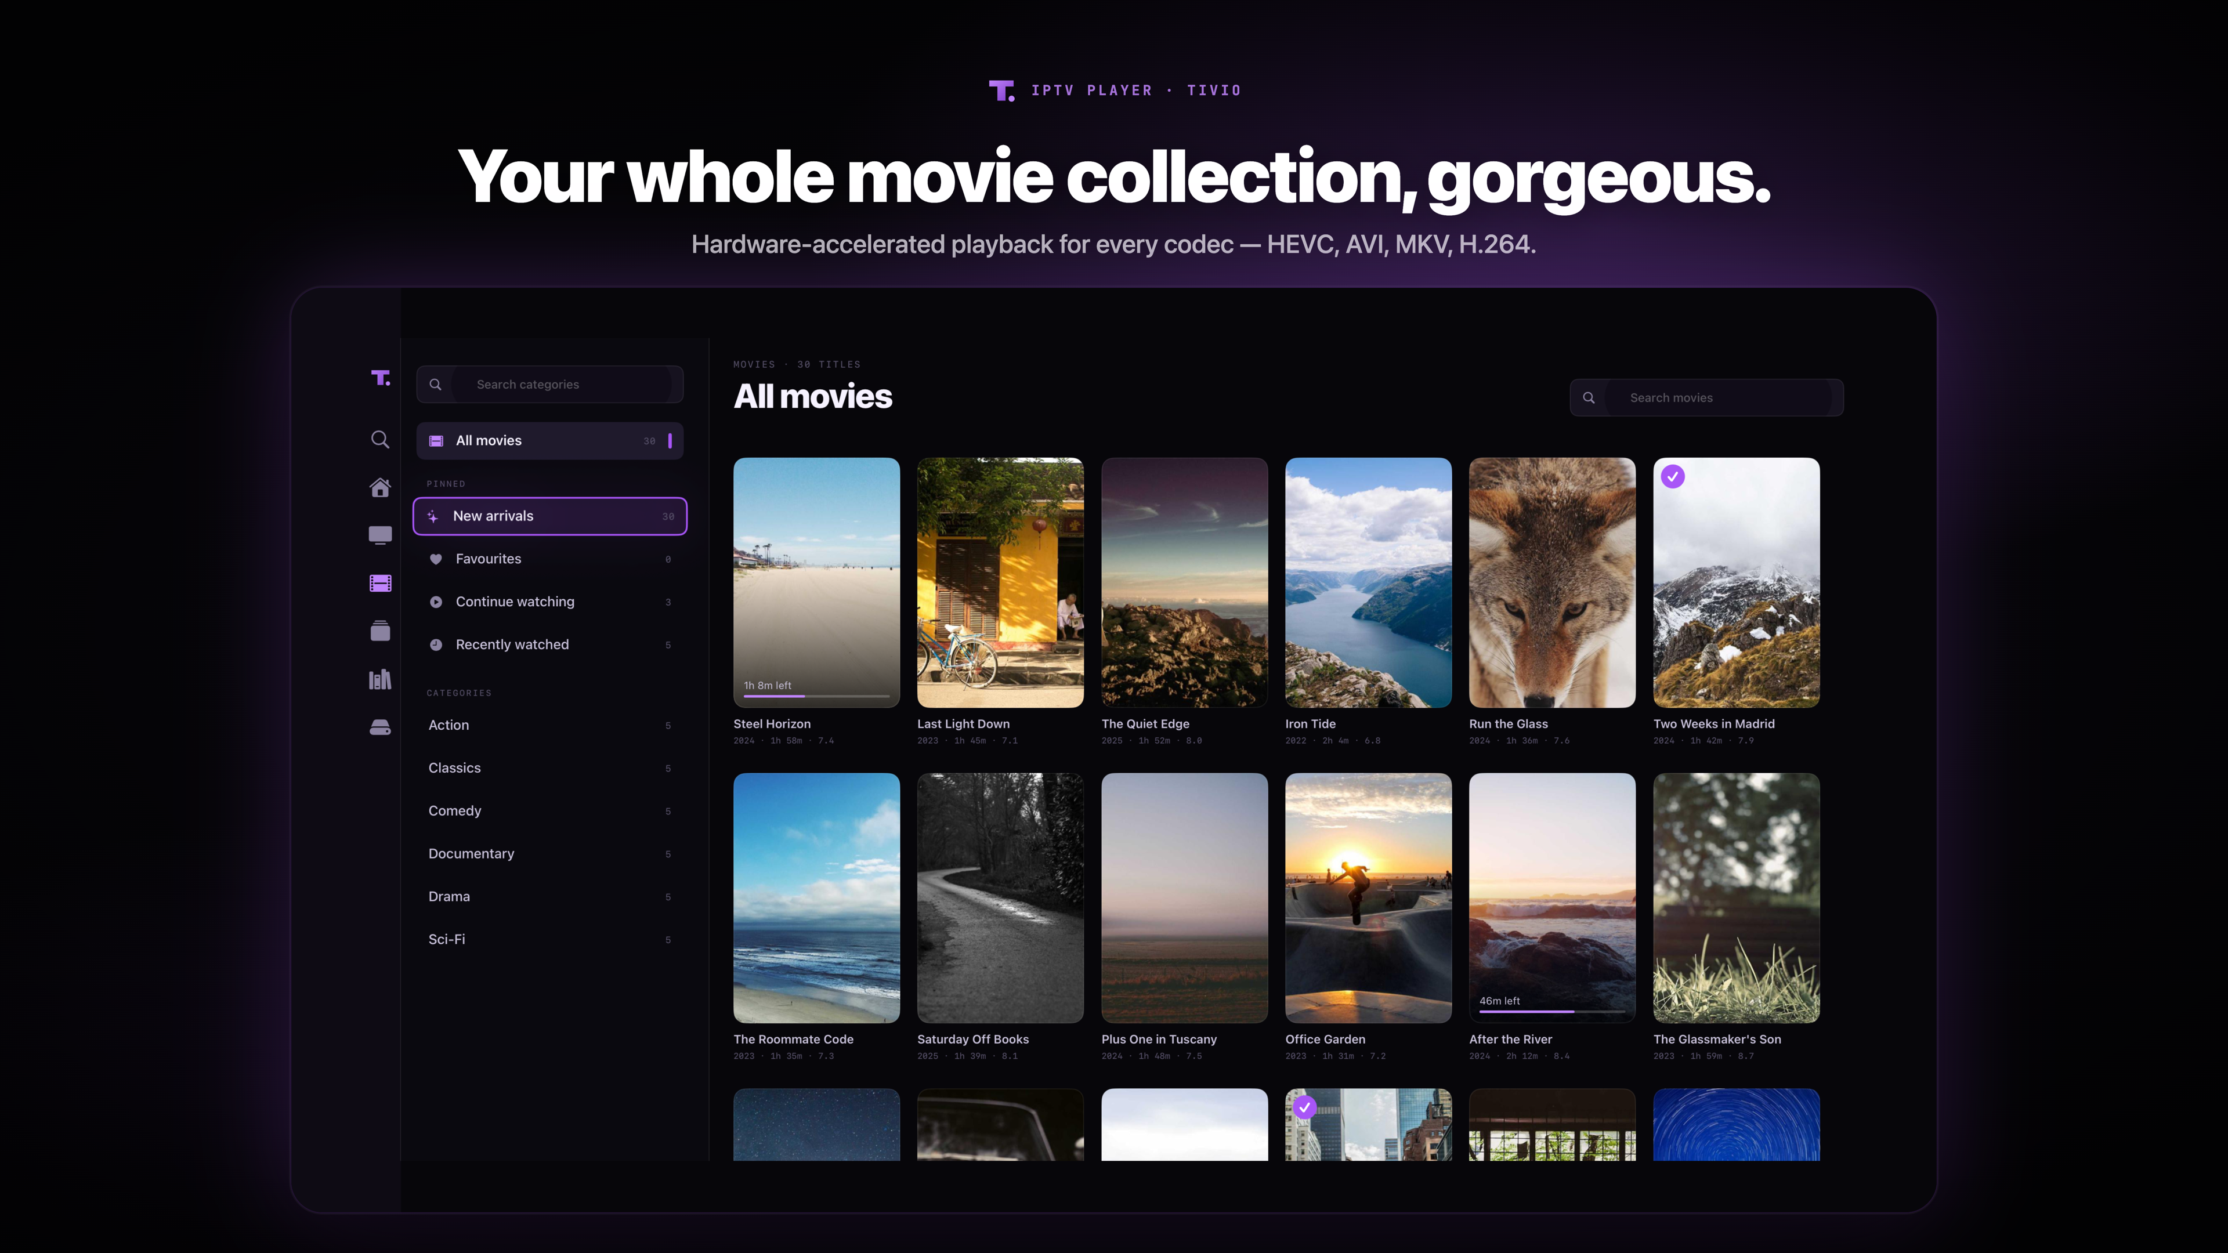Click the Office Garden title text
Image resolution: width=2228 pixels, height=1253 pixels.
(x=1325, y=1040)
